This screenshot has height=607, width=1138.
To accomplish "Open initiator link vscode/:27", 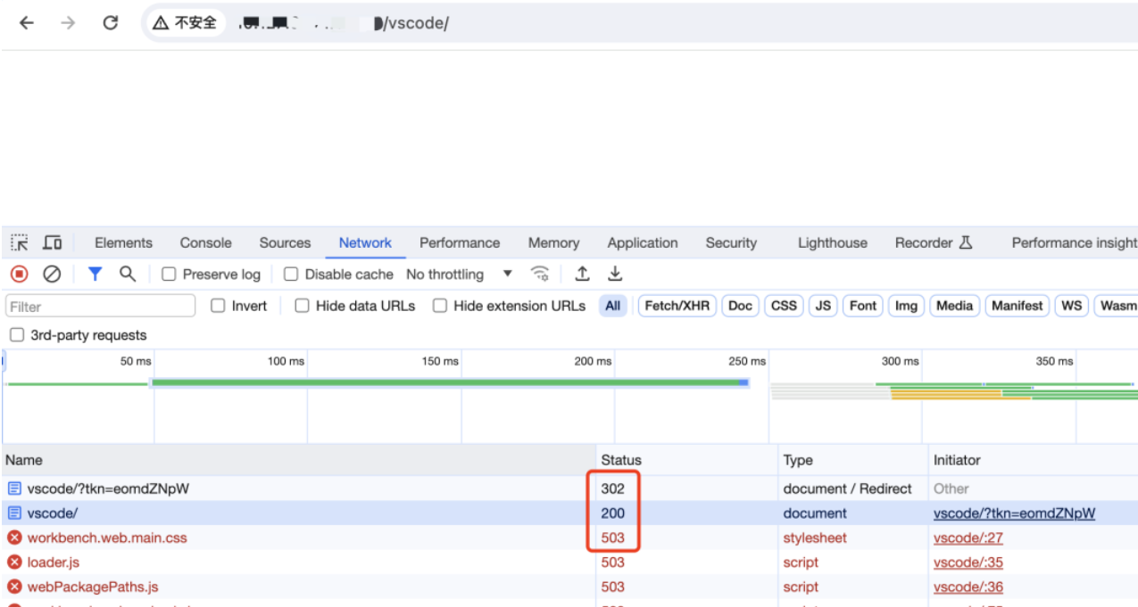I will [968, 537].
